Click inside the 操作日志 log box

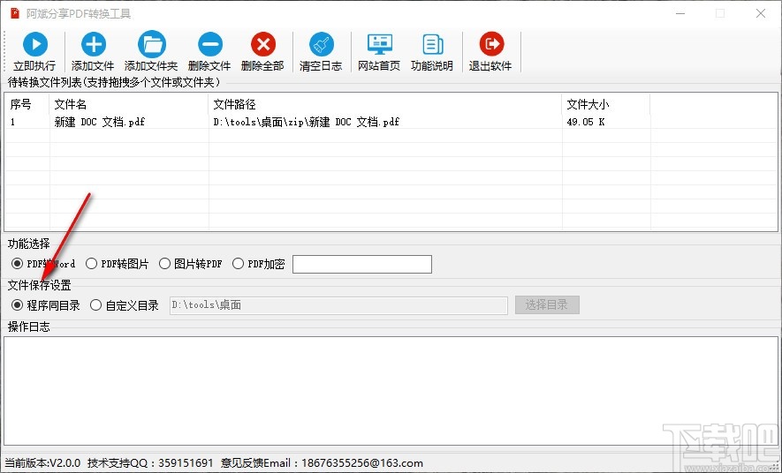tap(391, 391)
